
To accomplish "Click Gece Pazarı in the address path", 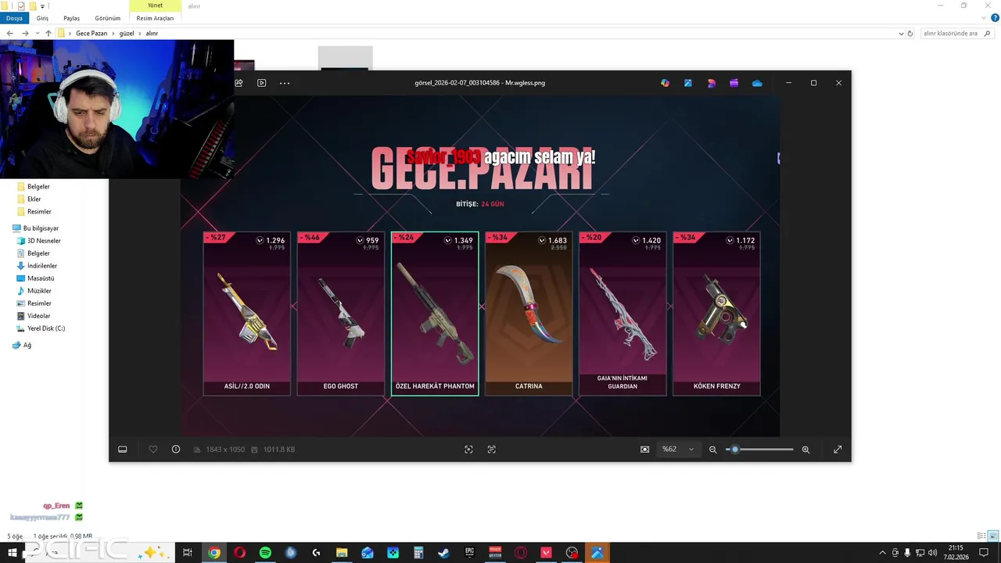I will (x=91, y=34).
